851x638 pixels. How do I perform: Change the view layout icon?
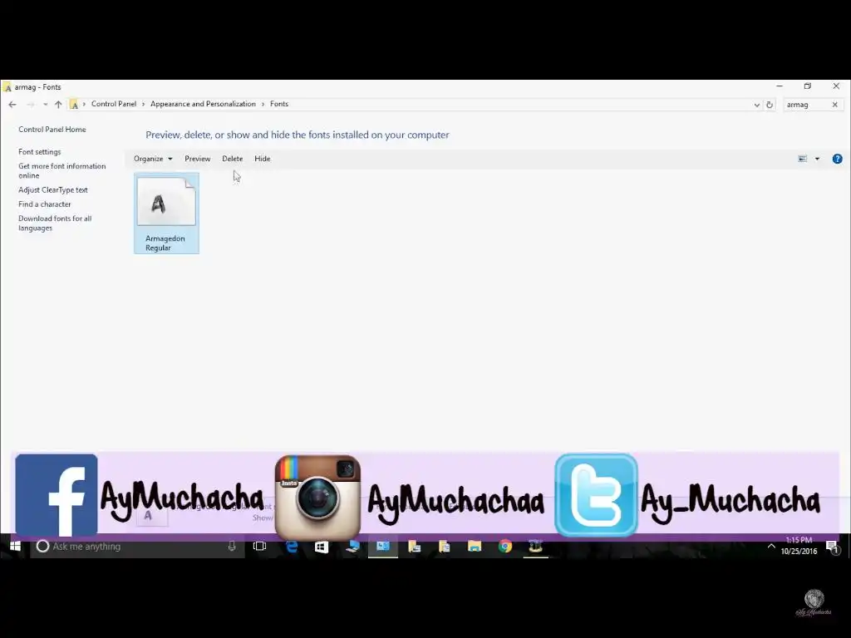[802, 159]
